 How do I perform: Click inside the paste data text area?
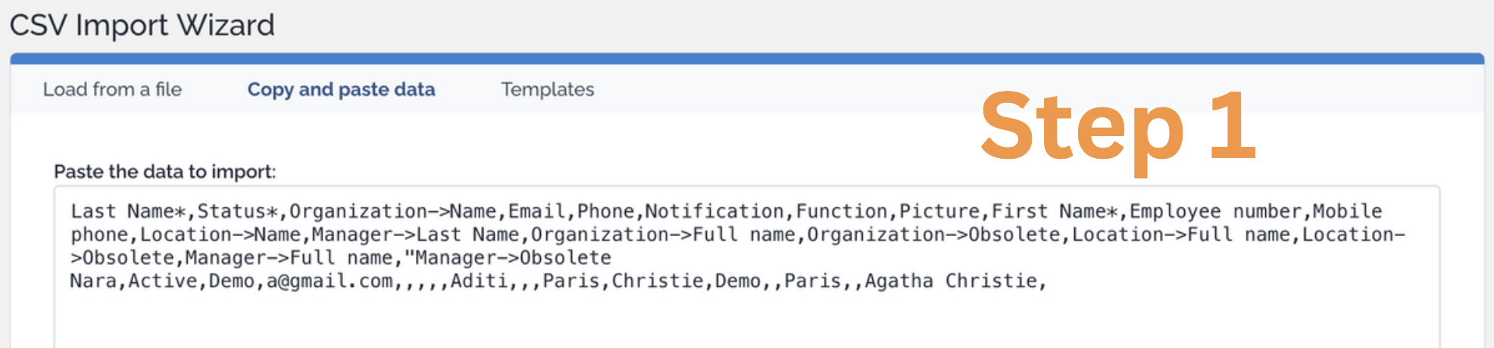(x=746, y=318)
